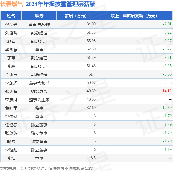Click the change value -8.22
The width and height of the screenshot is (173, 171).
tap(167, 32)
